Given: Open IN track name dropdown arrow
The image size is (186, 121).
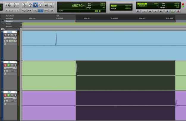Looking at the screenshot, I should [x=16, y=62].
